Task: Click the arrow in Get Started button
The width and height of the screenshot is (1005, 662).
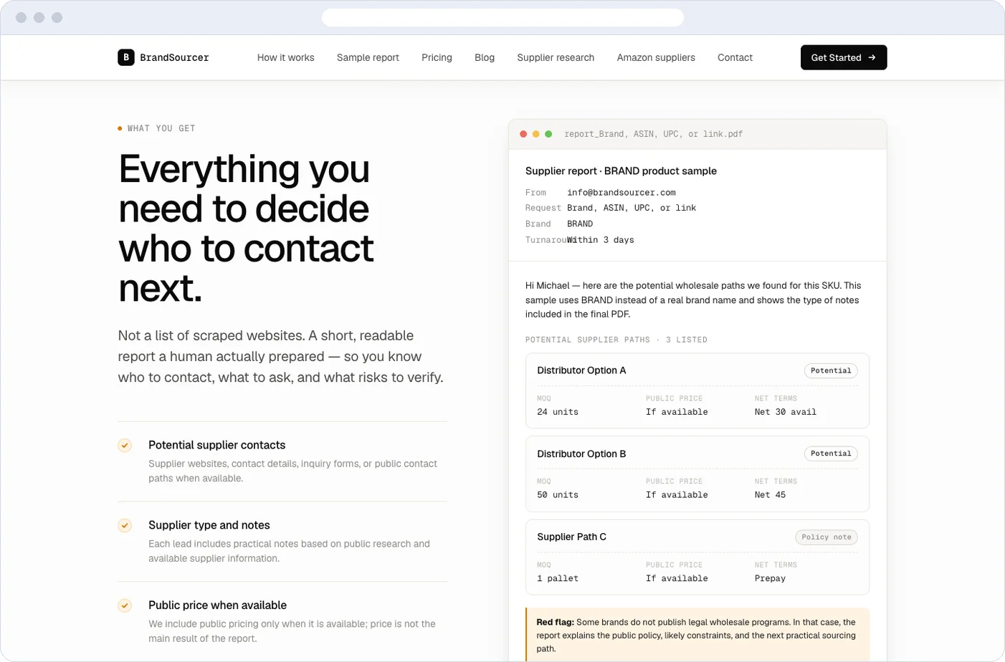Action: 872,57
